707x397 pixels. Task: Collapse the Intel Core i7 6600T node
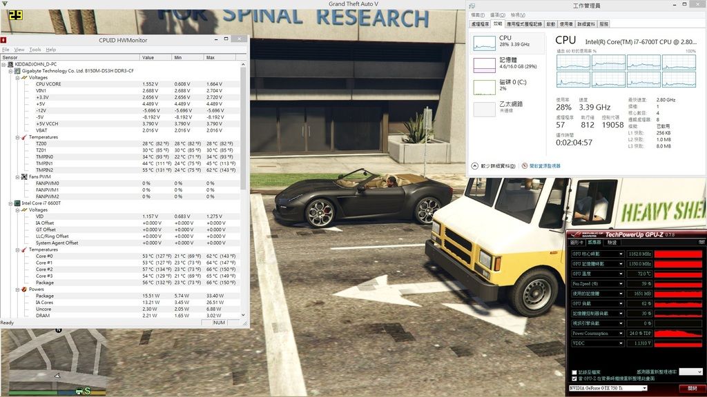[10, 203]
